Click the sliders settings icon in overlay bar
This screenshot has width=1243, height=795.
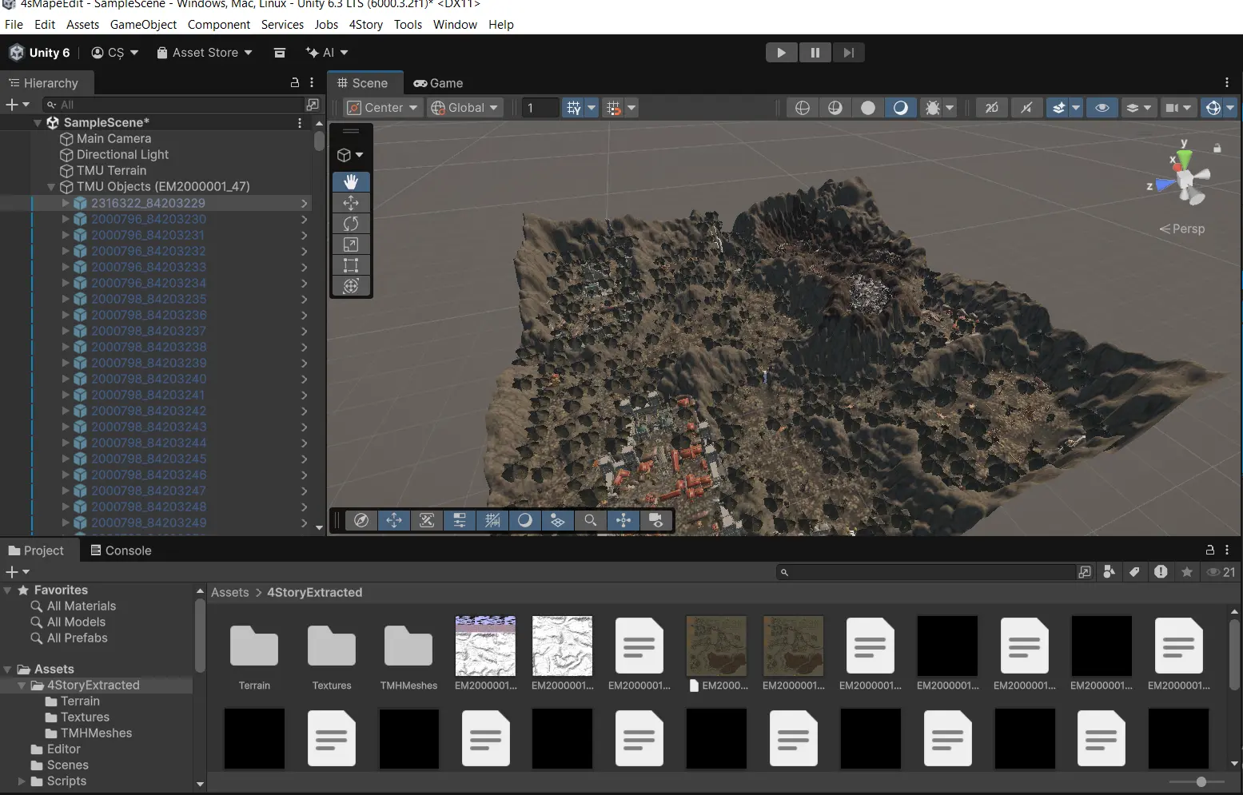pyautogui.click(x=460, y=520)
